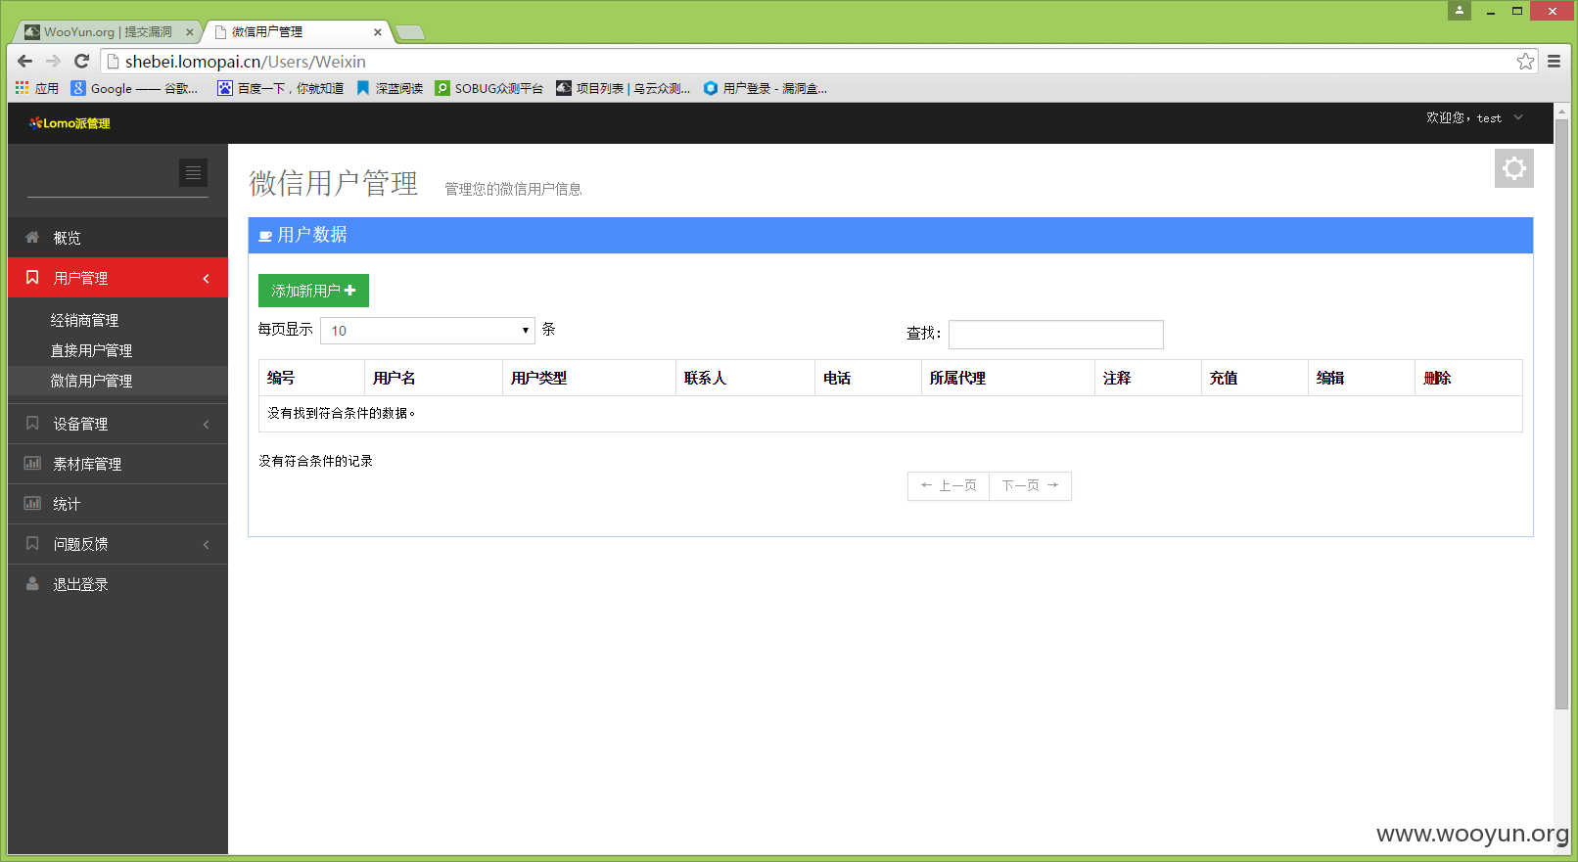Viewport: 1578px width, 862px height.
Task: Sort table by 充值 column header
Action: click(x=1254, y=378)
